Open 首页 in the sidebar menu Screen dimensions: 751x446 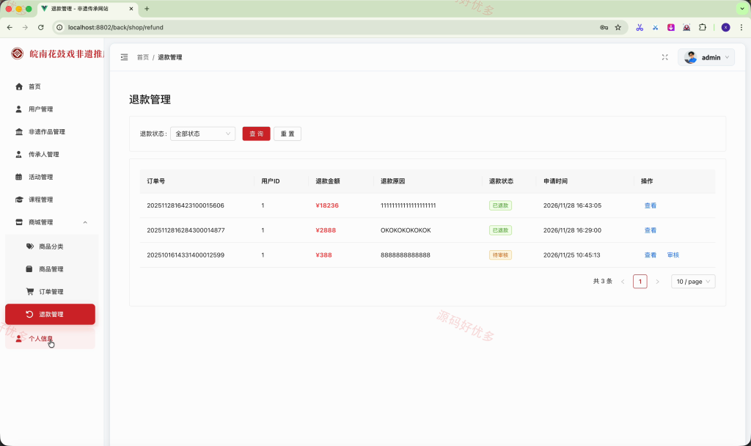coord(50,87)
